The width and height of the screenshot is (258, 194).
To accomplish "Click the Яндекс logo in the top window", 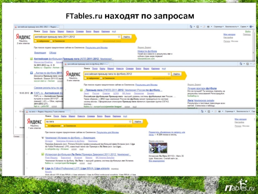I will pos(23,37).
